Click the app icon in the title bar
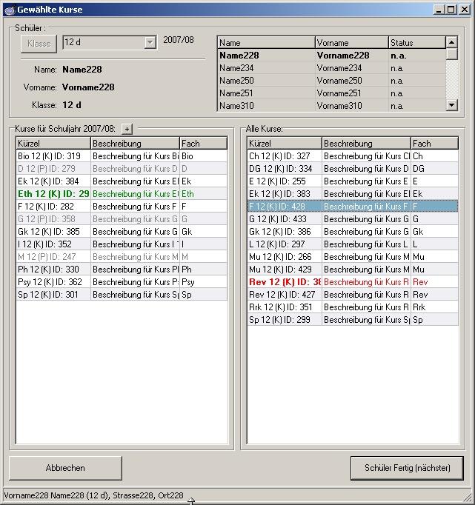The width and height of the screenshot is (475, 505). [9, 10]
